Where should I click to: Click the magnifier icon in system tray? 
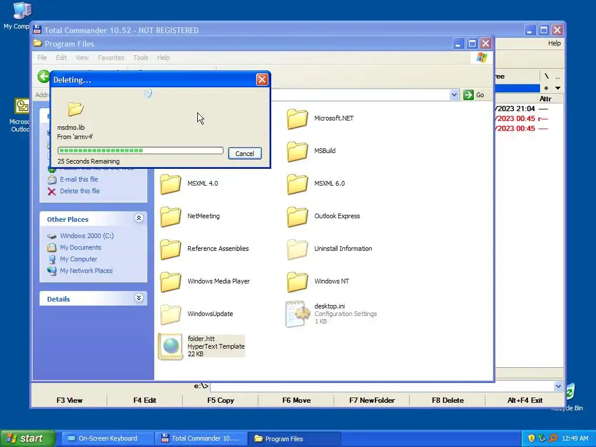click(x=553, y=438)
